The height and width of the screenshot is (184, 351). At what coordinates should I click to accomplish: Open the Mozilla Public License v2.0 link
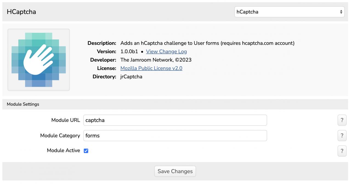tap(151, 68)
